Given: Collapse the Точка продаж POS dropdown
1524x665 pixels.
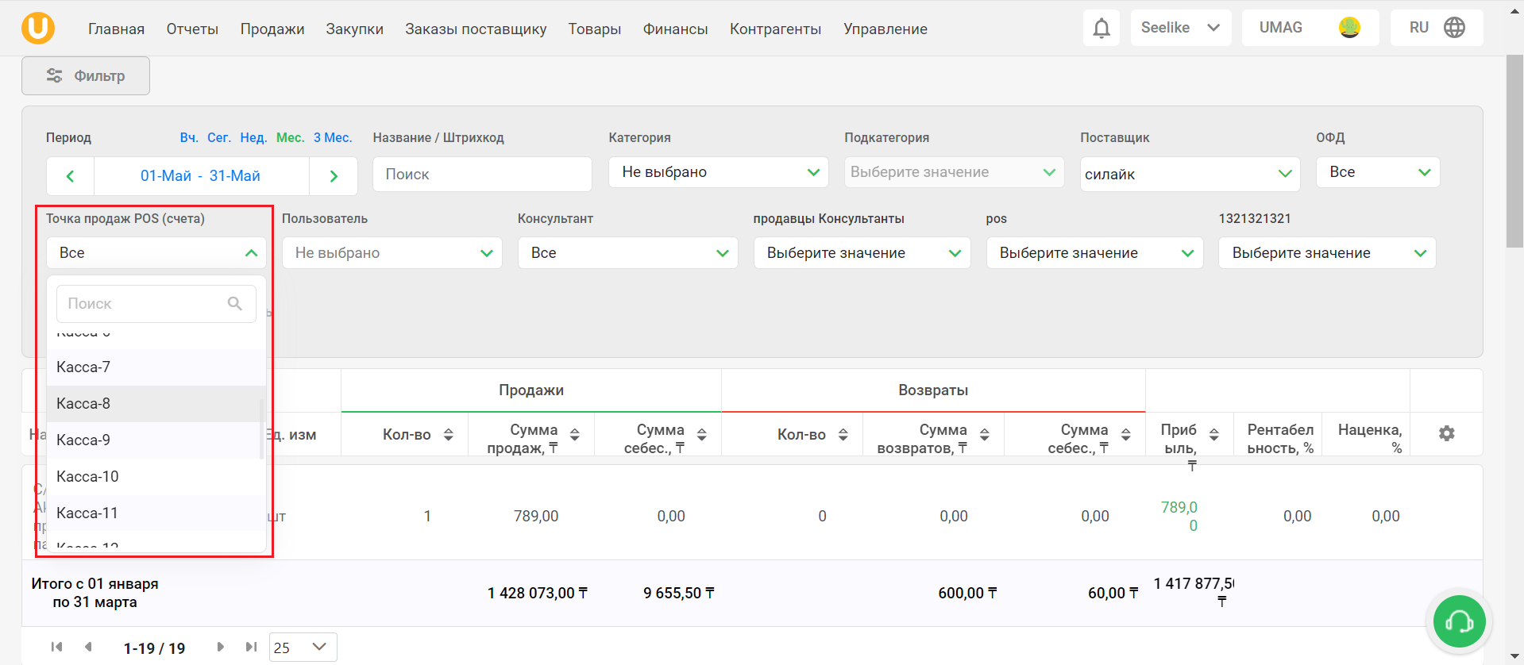Looking at the screenshot, I should point(156,253).
